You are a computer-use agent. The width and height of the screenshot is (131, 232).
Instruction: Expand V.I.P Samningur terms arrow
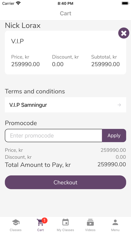119,105
